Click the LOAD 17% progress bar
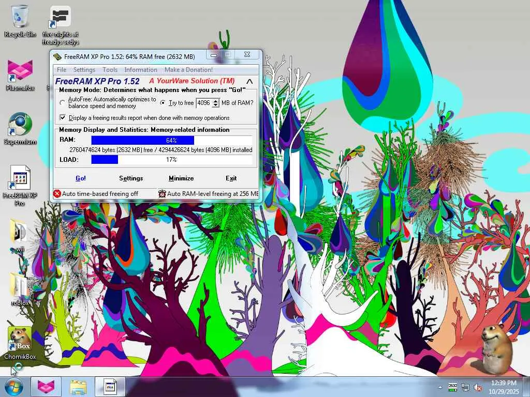Screen dimensions: 530x397 (172, 159)
